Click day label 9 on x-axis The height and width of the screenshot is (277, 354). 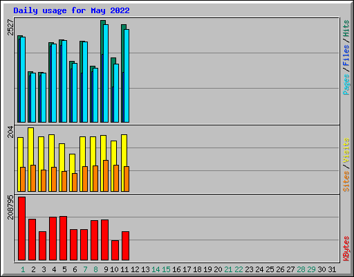106,269
